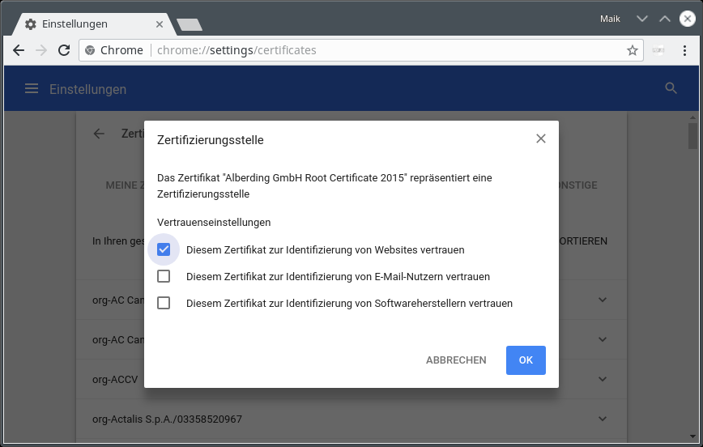Click the browser back arrow
The width and height of the screenshot is (703, 447).
pyautogui.click(x=18, y=50)
